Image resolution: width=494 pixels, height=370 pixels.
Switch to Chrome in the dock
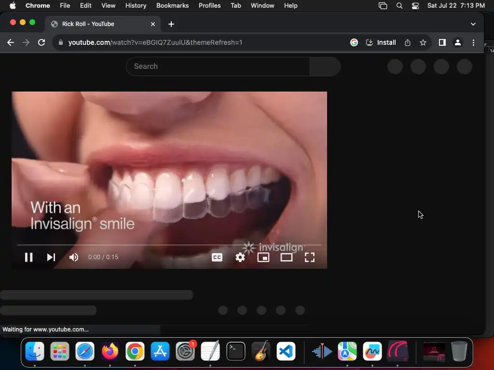135,351
